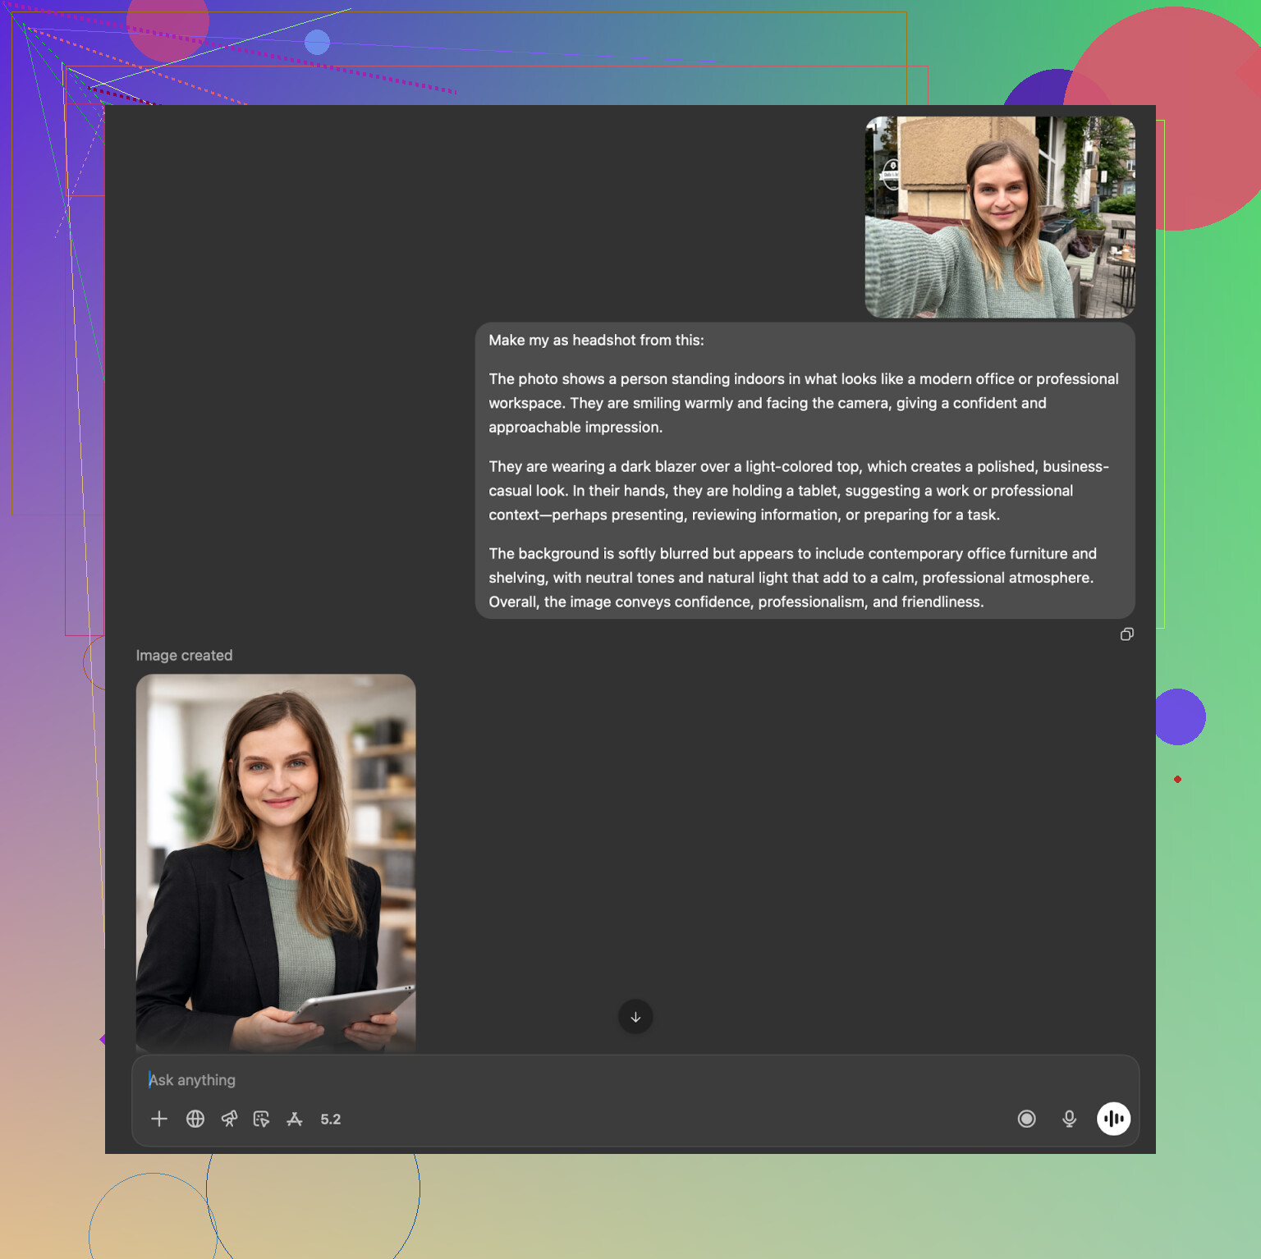Copy the sent message using the copy icon
The width and height of the screenshot is (1261, 1259).
click(x=1126, y=634)
